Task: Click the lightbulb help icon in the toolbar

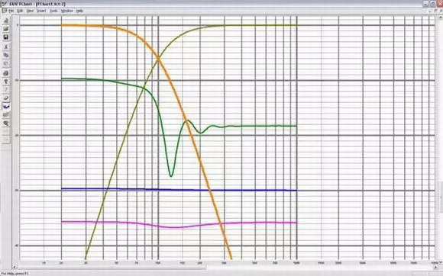Action: 6,82
